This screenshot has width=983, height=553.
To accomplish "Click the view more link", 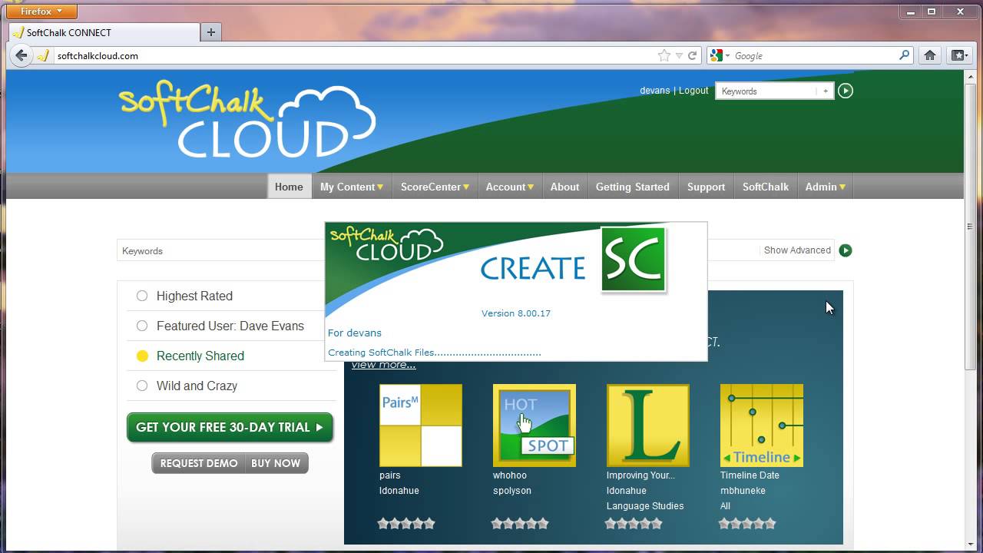I will coord(383,365).
